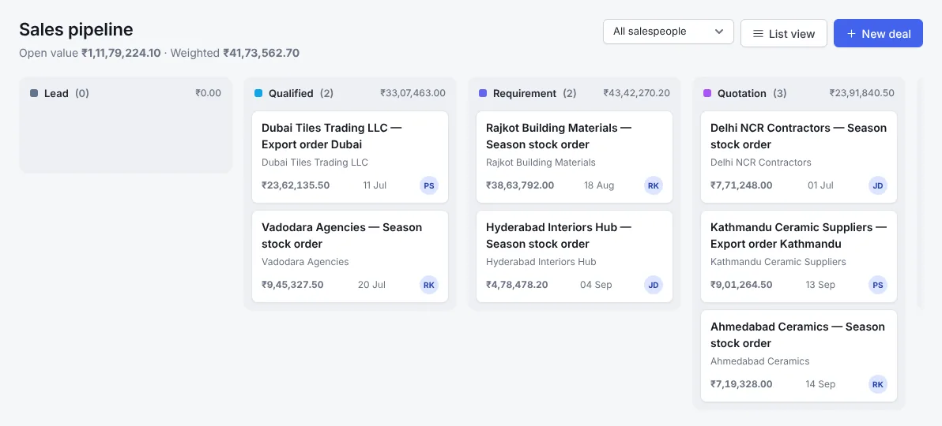Open the Ahmedabad Ceramics deal title
Screen dimensions: 942x426
click(797, 335)
